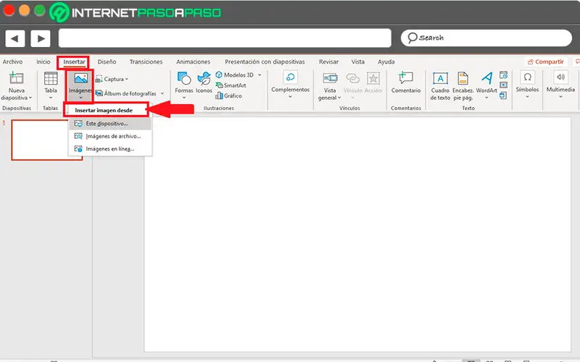Click the Search field
The image size is (580, 362).
point(486,38)
